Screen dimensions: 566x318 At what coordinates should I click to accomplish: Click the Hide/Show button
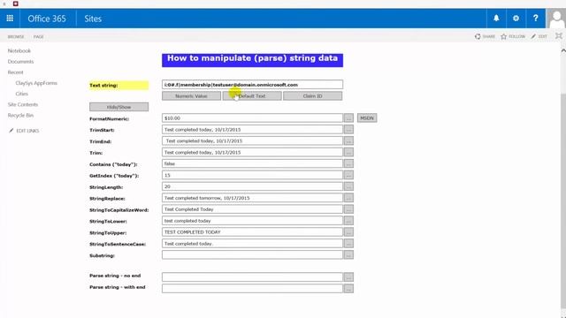(119, 107)
